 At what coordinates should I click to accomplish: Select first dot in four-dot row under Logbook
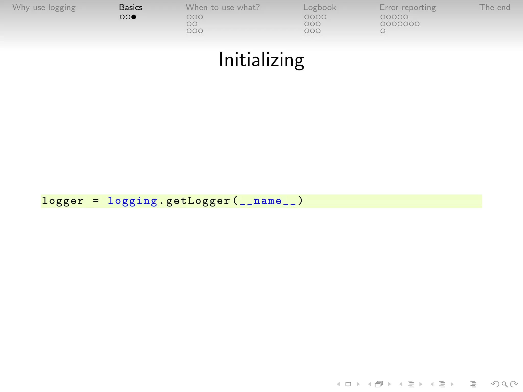coord(307,17)
